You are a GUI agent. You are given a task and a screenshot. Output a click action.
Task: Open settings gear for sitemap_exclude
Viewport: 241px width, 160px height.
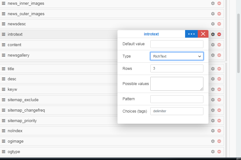(213, 100)
